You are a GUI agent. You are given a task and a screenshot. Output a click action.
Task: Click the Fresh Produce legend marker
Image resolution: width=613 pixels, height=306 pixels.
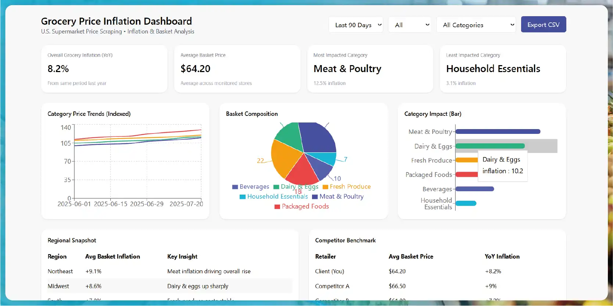click(x=325, y=187)
